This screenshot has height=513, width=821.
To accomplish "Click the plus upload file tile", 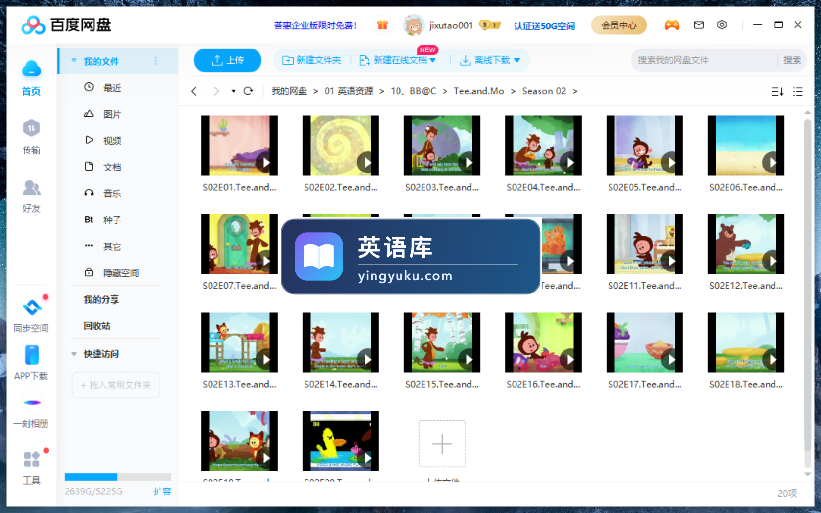I will tap(442, 444).
